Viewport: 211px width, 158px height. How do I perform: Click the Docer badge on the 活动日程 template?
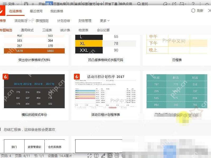(x=77, y=77)
